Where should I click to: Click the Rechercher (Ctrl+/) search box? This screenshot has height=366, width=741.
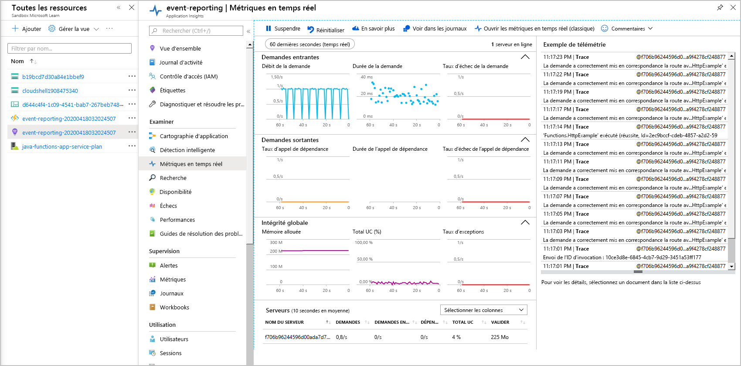[196, 30]
